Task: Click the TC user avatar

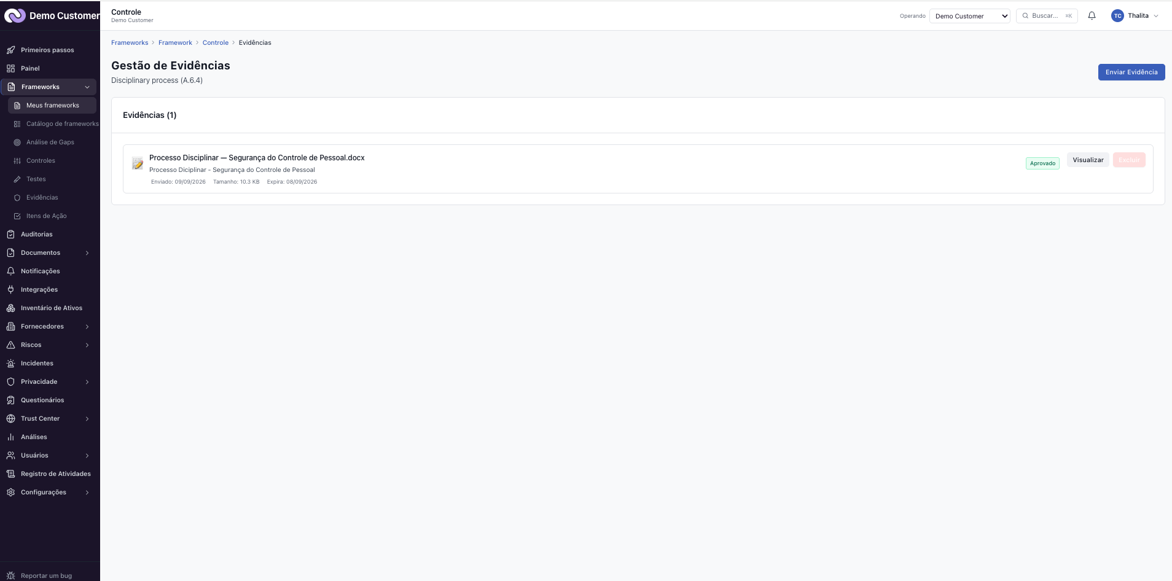Action: click(x=1117, y=16)
